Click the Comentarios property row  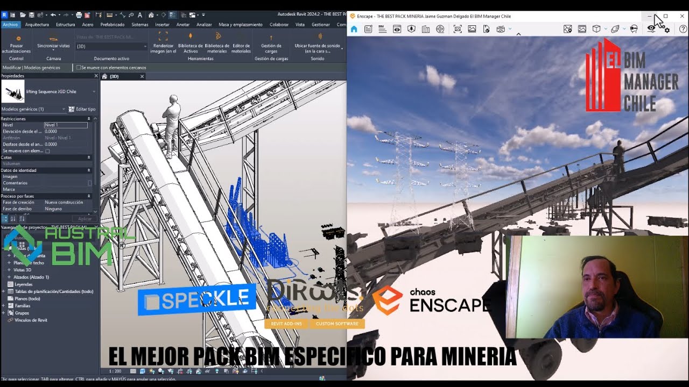[x=47, y=183]
